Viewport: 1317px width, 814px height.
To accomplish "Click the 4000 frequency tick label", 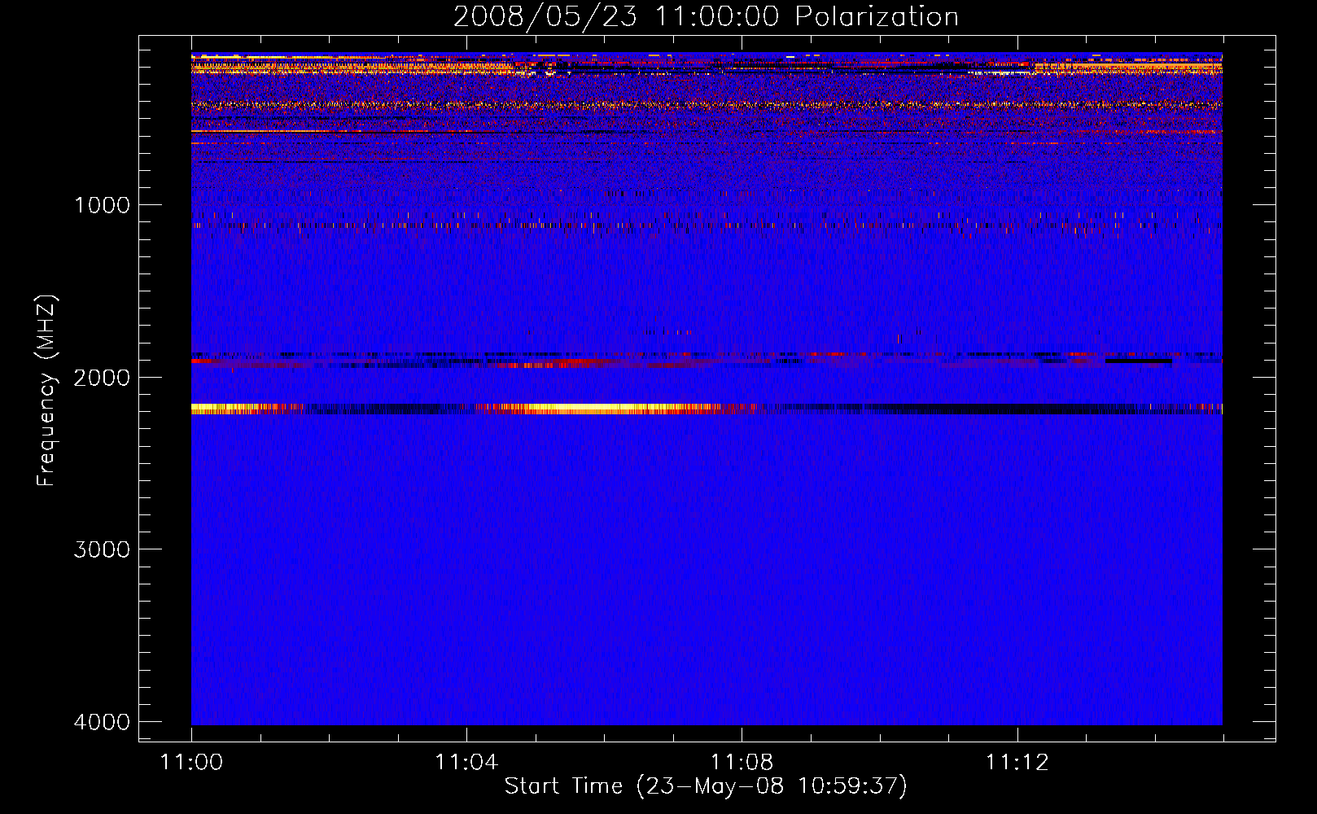I will tap(102, 722).
